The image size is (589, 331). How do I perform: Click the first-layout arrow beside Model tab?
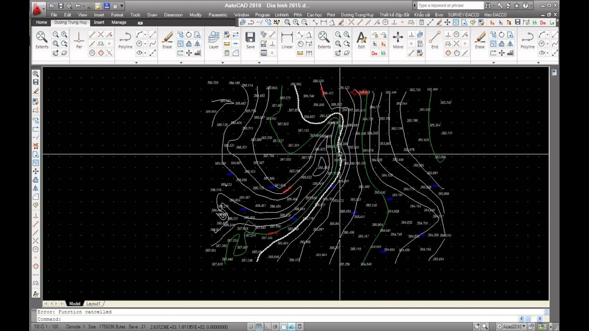coord(46,303)
